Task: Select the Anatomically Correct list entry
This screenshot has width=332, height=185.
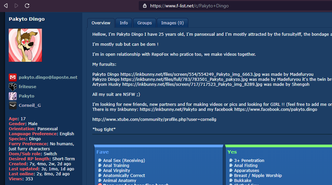Action: 124,176
